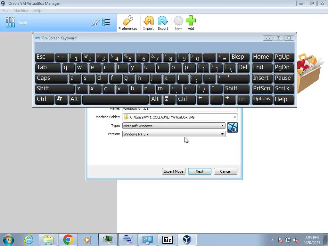The width and height of the screenshot is (328, 246).
Task: Click the Insert key on keyboard
Action: tap(262, 79)
